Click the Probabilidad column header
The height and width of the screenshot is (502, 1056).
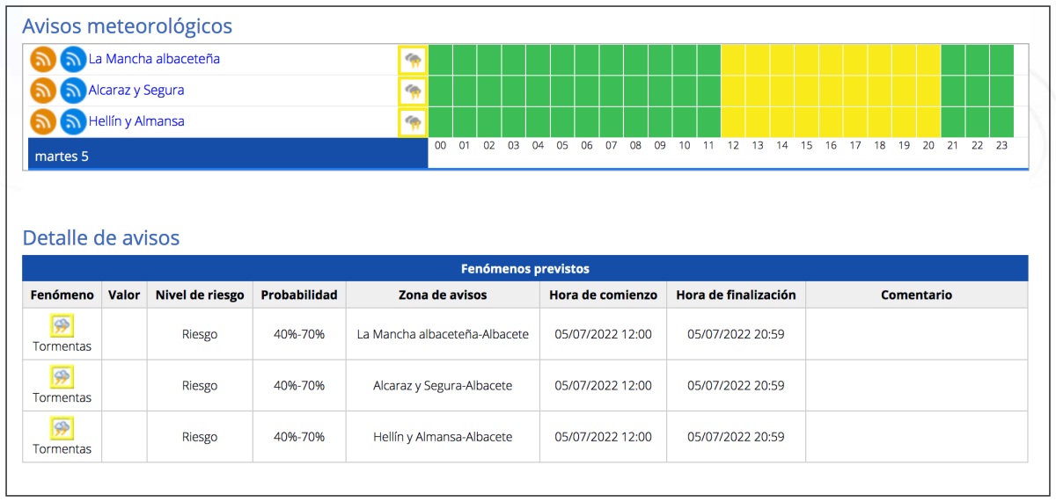[299, 295]
